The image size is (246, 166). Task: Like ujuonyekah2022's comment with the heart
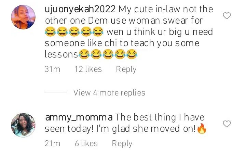(227, 16)
